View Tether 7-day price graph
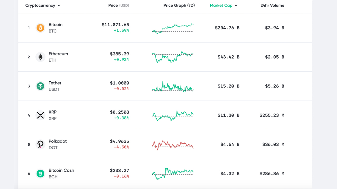Viewport: 337px width, 189px height. pos(173,87)
